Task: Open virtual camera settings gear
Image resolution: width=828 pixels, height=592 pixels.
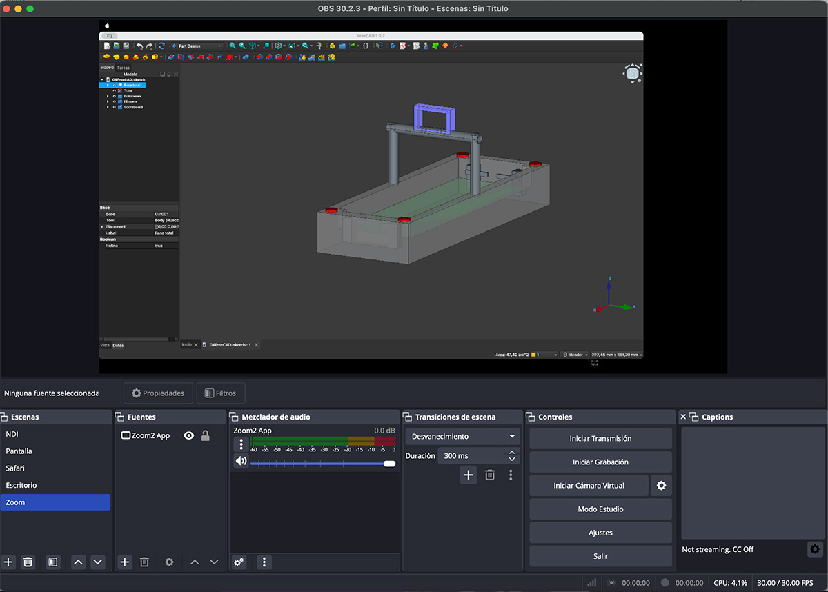Action: point(661,486)
